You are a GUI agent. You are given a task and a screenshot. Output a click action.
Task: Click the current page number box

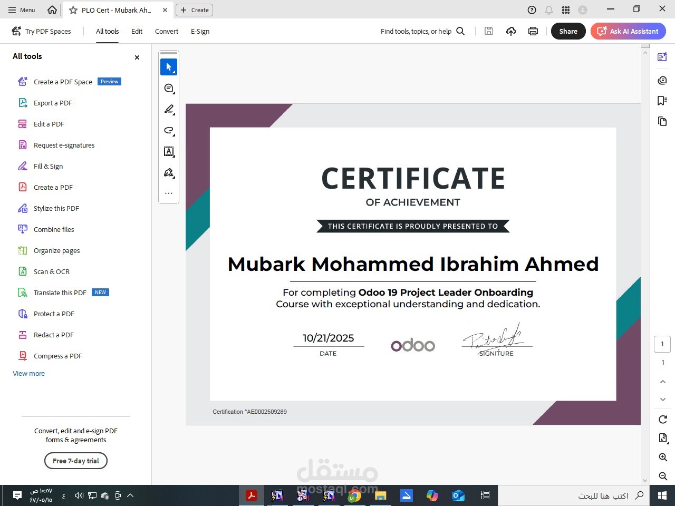[663, 344]
